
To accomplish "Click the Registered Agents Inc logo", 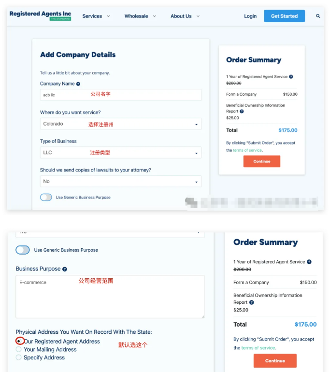I will click(x=40, y=15).
